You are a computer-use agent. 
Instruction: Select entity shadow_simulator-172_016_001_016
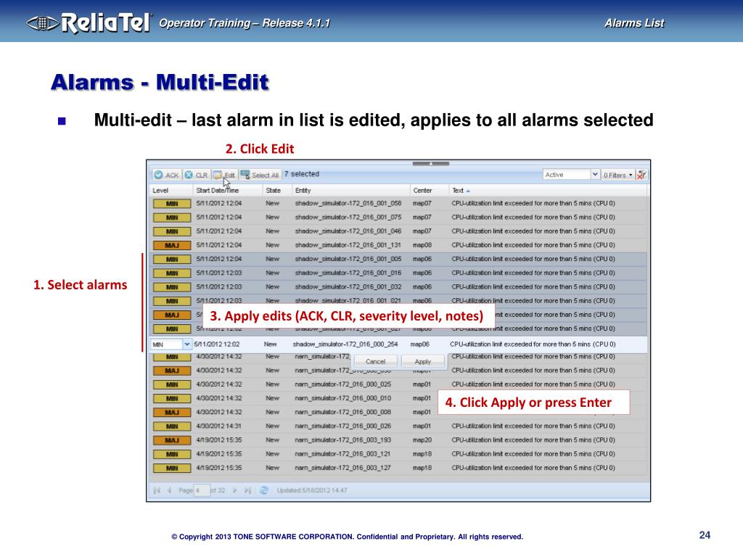(348, 273)
